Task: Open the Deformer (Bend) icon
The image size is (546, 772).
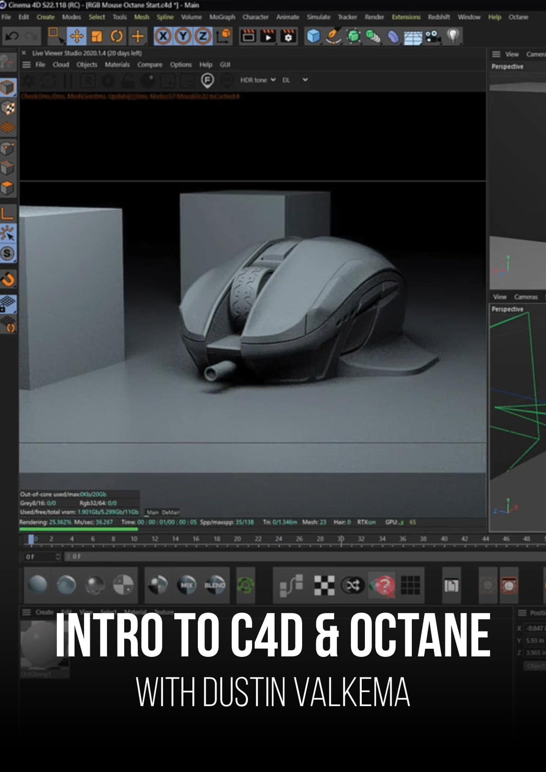Action: pos(393,36)
